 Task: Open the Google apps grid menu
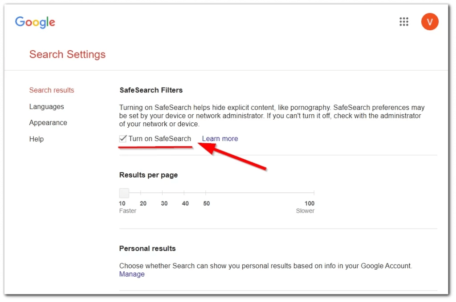(404, 21)
